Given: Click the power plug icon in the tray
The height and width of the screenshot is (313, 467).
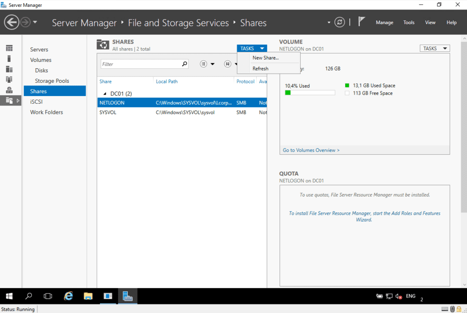Looking at the screenshot, I should pyautogui.click(x=379, y=296).
